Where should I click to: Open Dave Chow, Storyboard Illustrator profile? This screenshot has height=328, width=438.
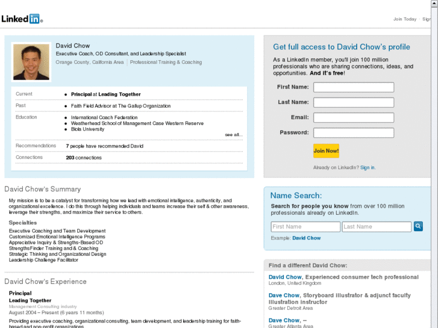(x=284, y=296)
